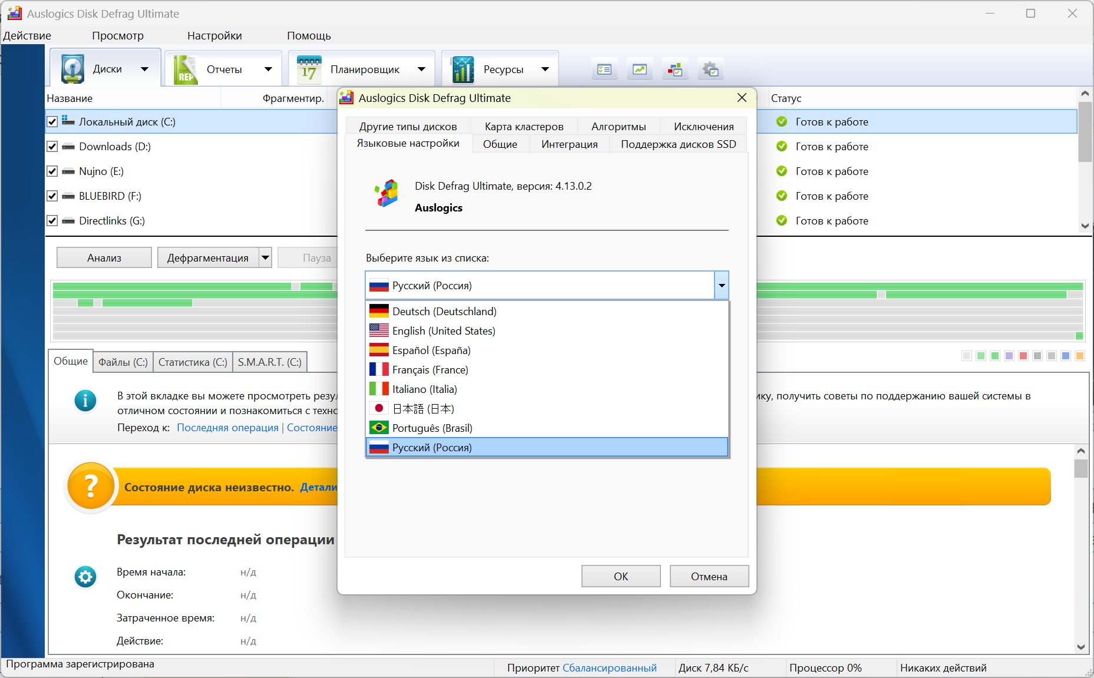The width and height of the screenshot is (1094, 678).
Task: Click the gear settings toolbar icon
Action: pos(710,70)
